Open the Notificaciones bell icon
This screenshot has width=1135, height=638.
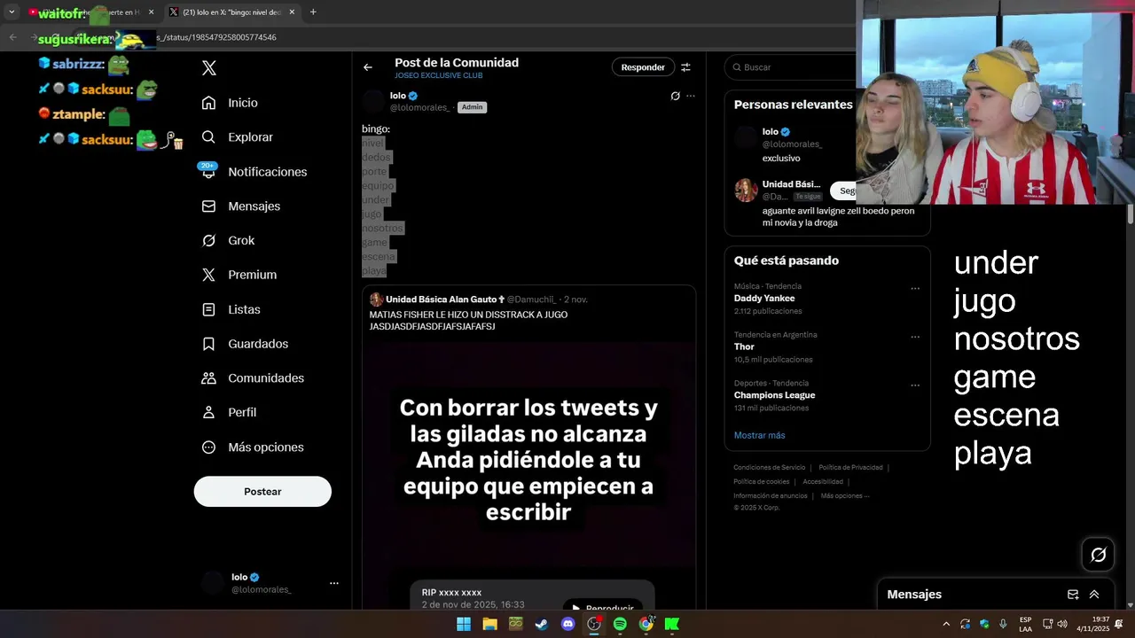click(208, 172)
